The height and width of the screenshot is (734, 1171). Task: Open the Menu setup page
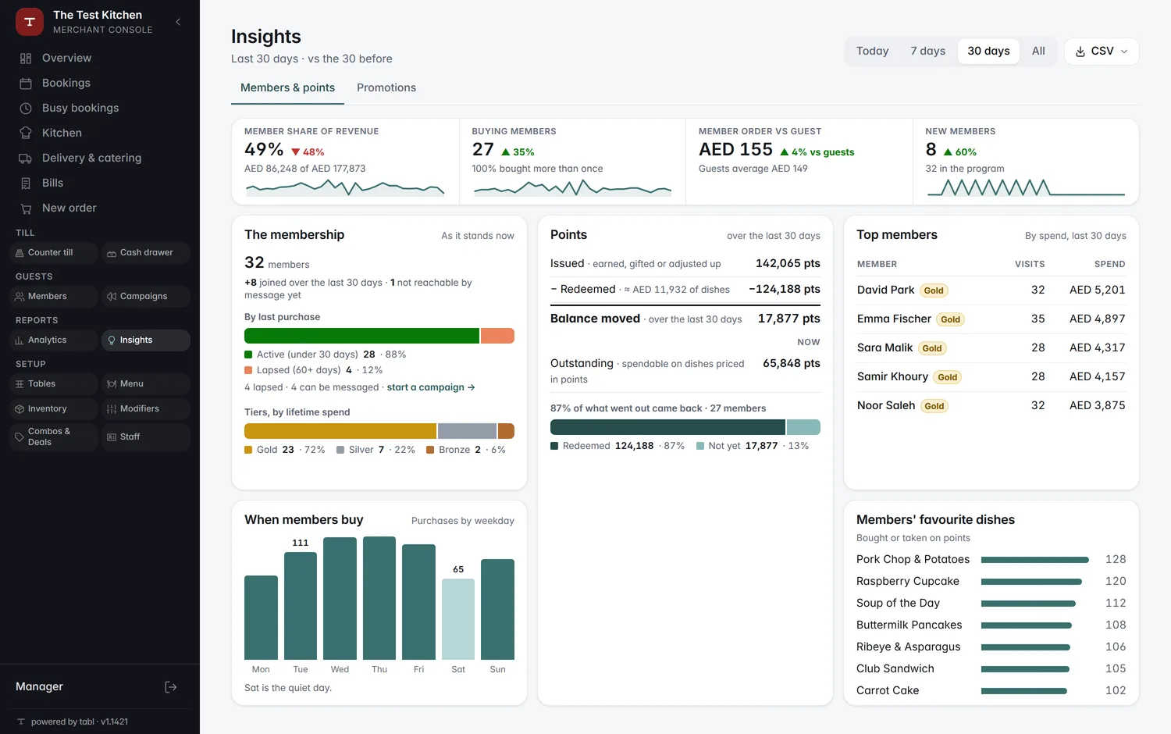tap(145, 384)
